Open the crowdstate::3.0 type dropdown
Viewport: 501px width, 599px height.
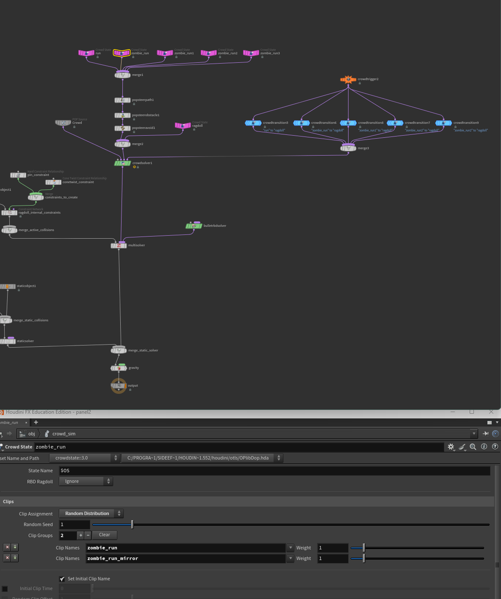pos(85,458)
